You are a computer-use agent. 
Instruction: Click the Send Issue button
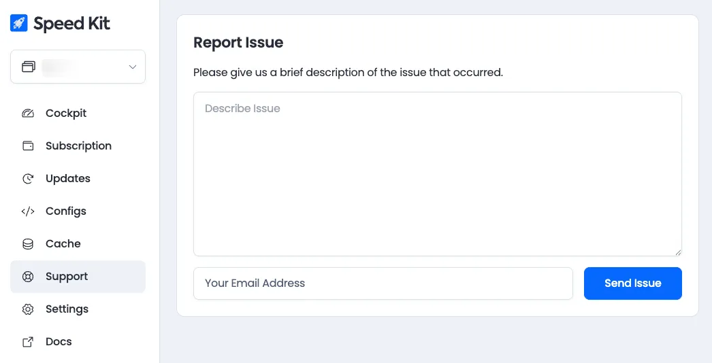(x=632, y=283)
